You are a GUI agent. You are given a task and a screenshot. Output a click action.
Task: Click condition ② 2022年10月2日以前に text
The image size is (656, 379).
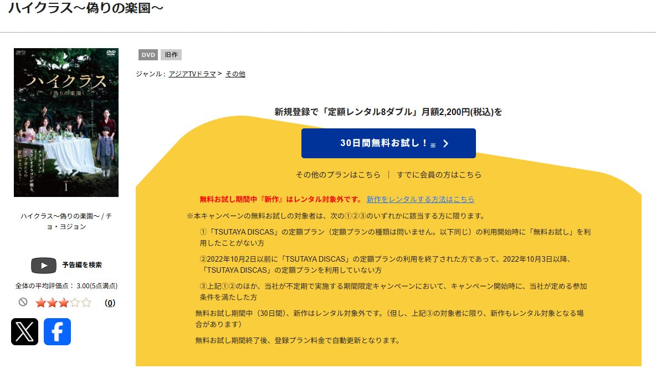[385, 264]
